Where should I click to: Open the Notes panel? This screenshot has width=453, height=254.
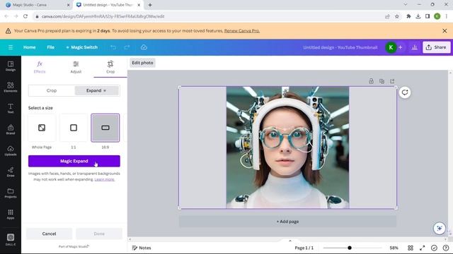pyautogui.click(x=142, y=248)
